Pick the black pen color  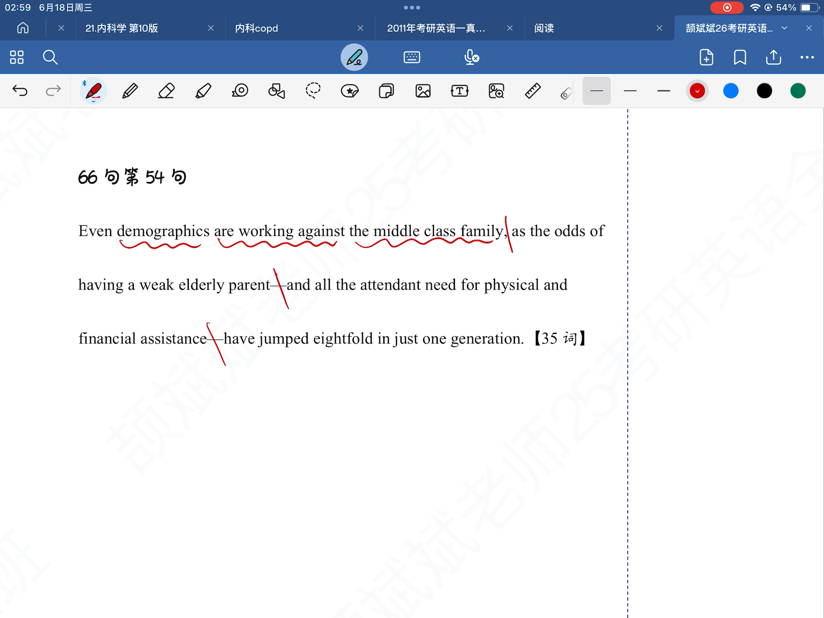point(764,91)
